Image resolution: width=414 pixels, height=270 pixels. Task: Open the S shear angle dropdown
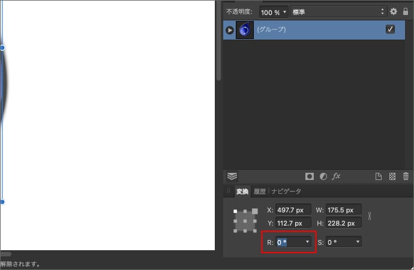[x=358, y=242]
